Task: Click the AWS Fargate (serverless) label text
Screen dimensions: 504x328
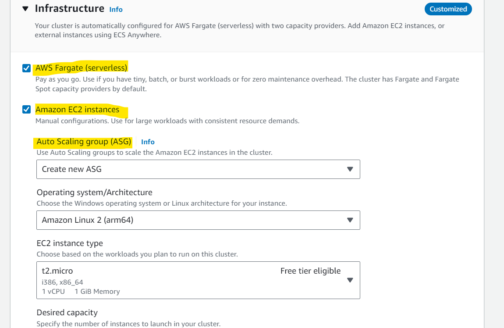Action: tap(82, 68)
